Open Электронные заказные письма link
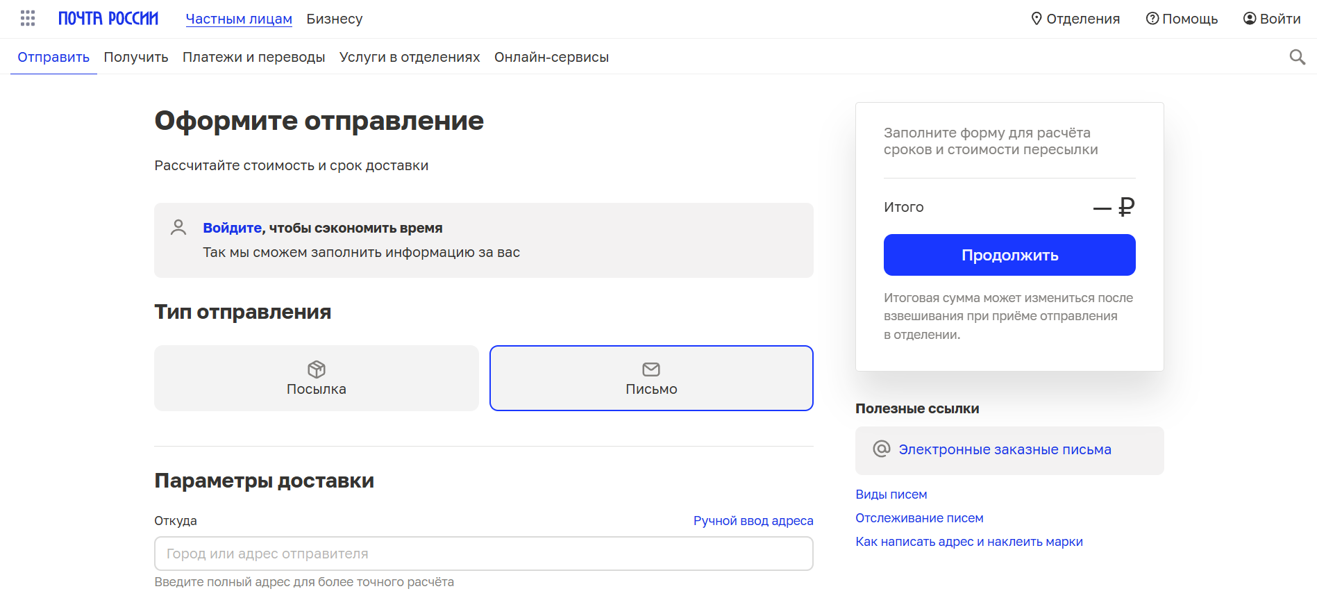The height and width of the screenshot is (598, 1317). 1005,449
